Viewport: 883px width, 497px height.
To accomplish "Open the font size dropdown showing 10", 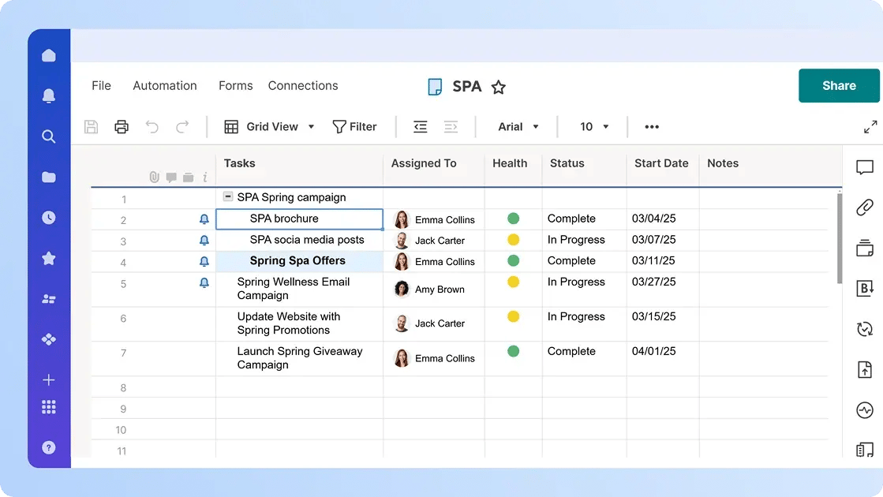I will click(x=592, y=126).
